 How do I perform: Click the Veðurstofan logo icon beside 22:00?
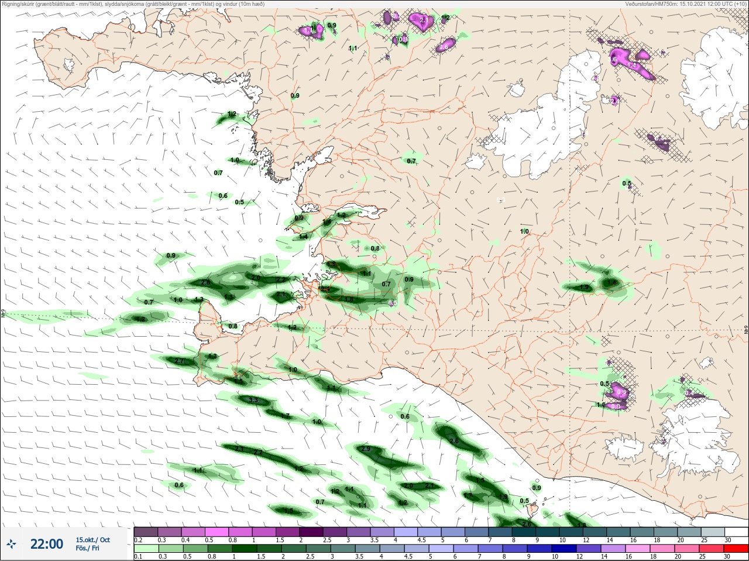[x=11, y=544]
